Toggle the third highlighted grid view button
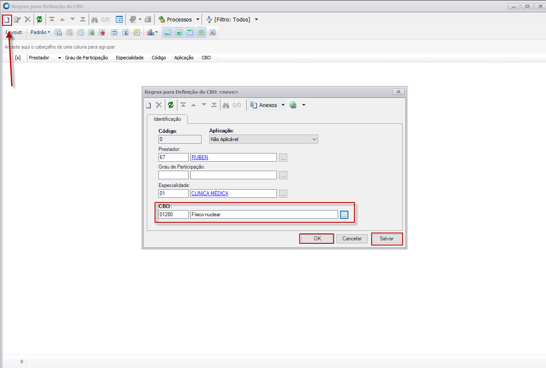The height and width of the screenshot is (368, 546). [190, 32]
